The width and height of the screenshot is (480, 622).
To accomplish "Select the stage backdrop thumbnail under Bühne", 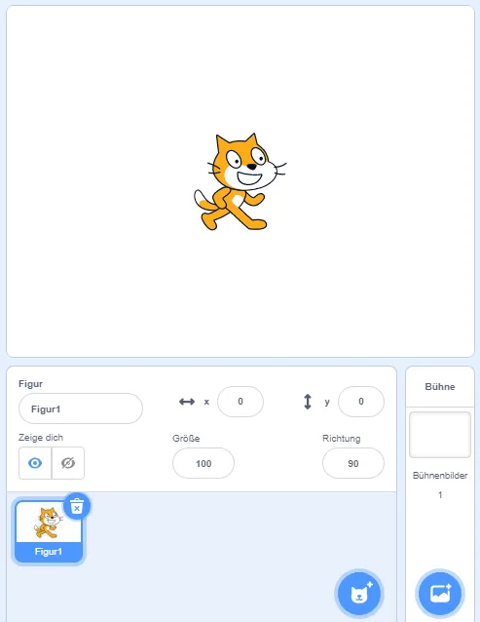I will [x=440, y=435].
